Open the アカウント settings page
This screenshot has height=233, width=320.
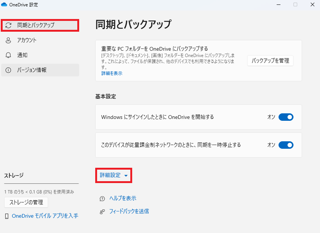coord(27,40)
